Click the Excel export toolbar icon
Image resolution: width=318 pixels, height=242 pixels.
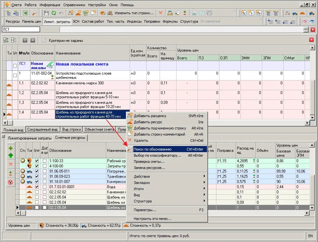tap(25, 13)
